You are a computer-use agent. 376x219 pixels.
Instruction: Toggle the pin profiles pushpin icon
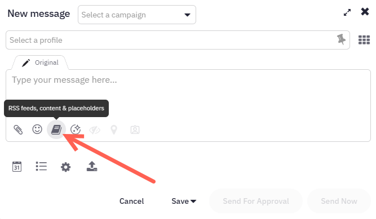click(341, 39)
